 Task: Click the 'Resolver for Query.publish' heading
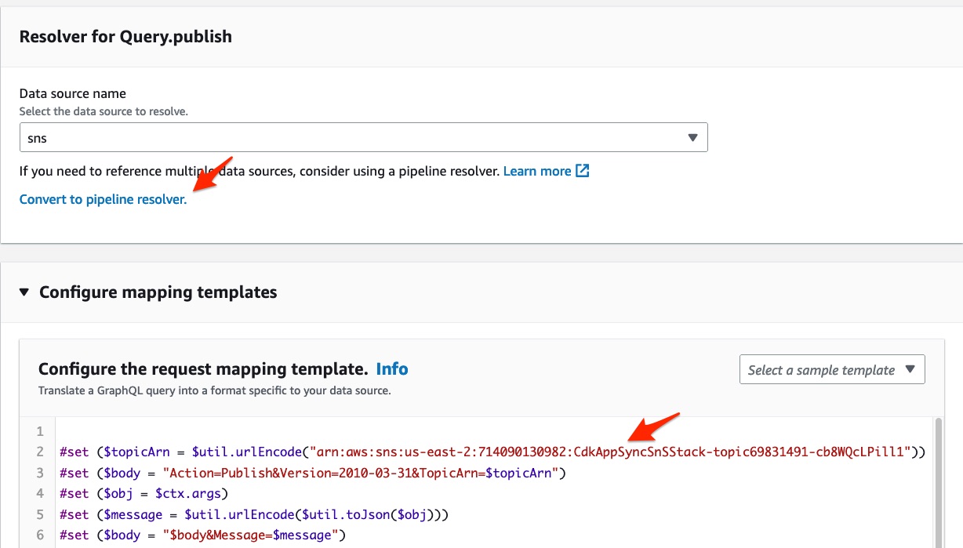(x=125, y=37)
